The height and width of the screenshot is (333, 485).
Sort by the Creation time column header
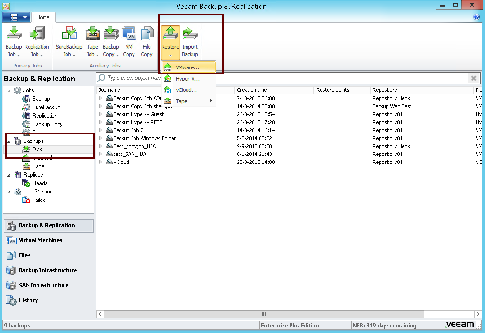[x=274, y=90]
